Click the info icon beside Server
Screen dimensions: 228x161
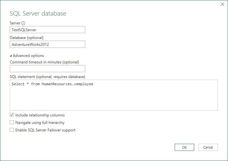click(23, 23)
